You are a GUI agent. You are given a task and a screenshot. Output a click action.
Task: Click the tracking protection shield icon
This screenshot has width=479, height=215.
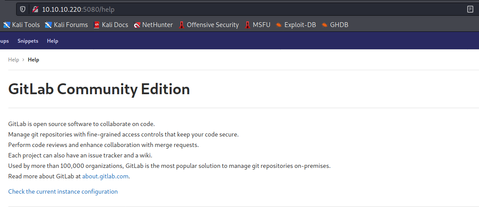[x=23, y=10]
